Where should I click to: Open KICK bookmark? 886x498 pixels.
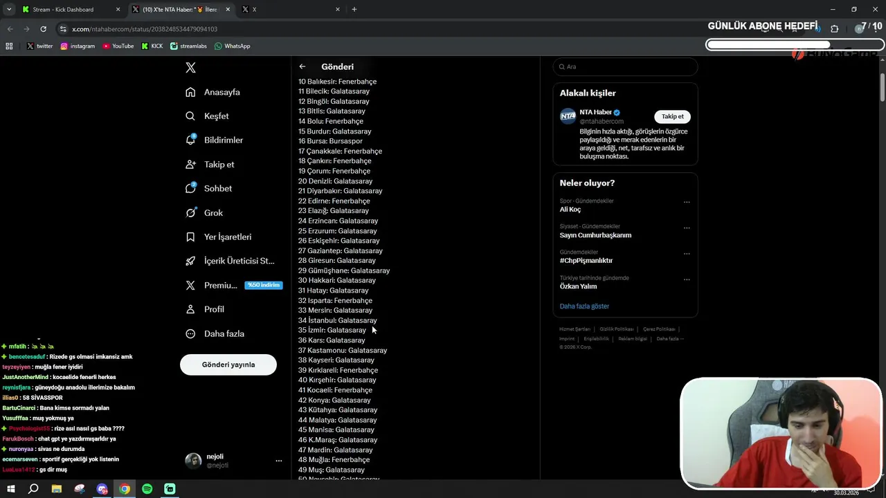[x=152, y=46]
